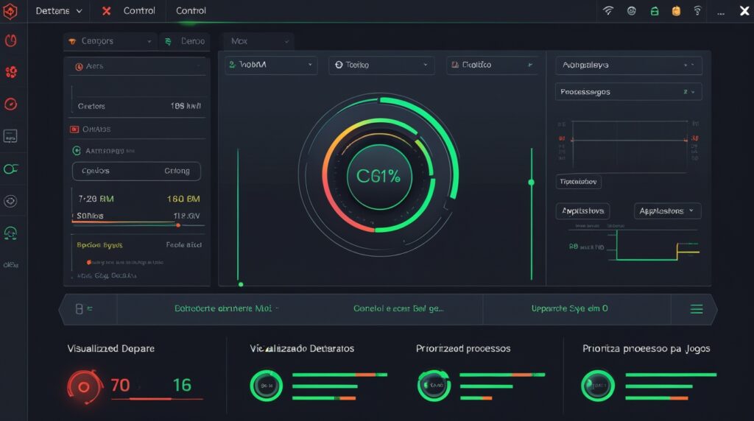Toggle the Viealiizado Detiaratos green ring
The width and height of the screenshot is (754, 421).
tap(266, 386)
